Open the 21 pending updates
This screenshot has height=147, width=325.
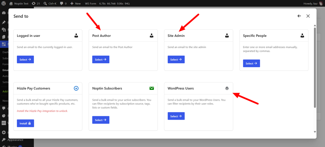coord(36,3)
